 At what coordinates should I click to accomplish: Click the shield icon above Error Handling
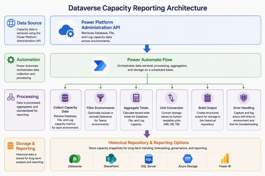pyautogui.click(x=243, y=98)
